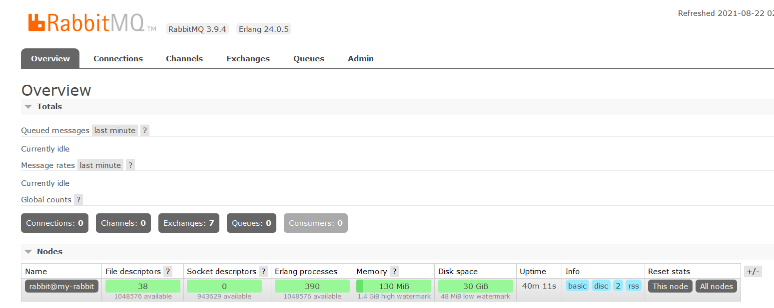
Task: Click the 40m 11s uptime value
Action: 539,286
